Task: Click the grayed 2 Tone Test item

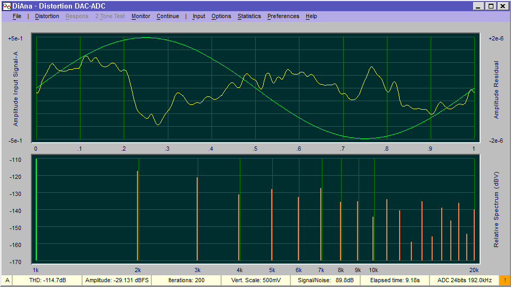Action: coord(110,16)
